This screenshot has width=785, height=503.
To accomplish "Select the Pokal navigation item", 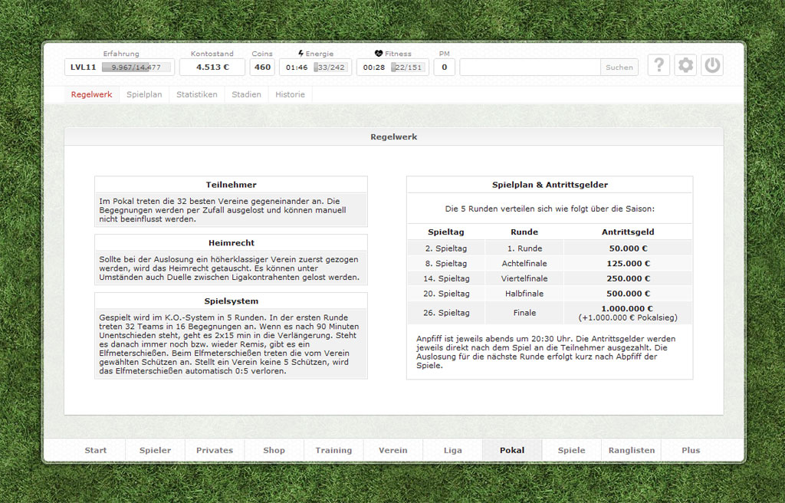I will coord(512,450).
